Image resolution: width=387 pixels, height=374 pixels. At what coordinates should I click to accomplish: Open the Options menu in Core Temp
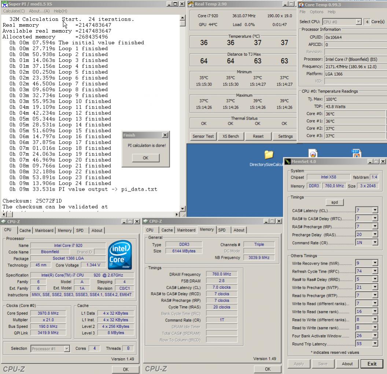click(316, 12)
